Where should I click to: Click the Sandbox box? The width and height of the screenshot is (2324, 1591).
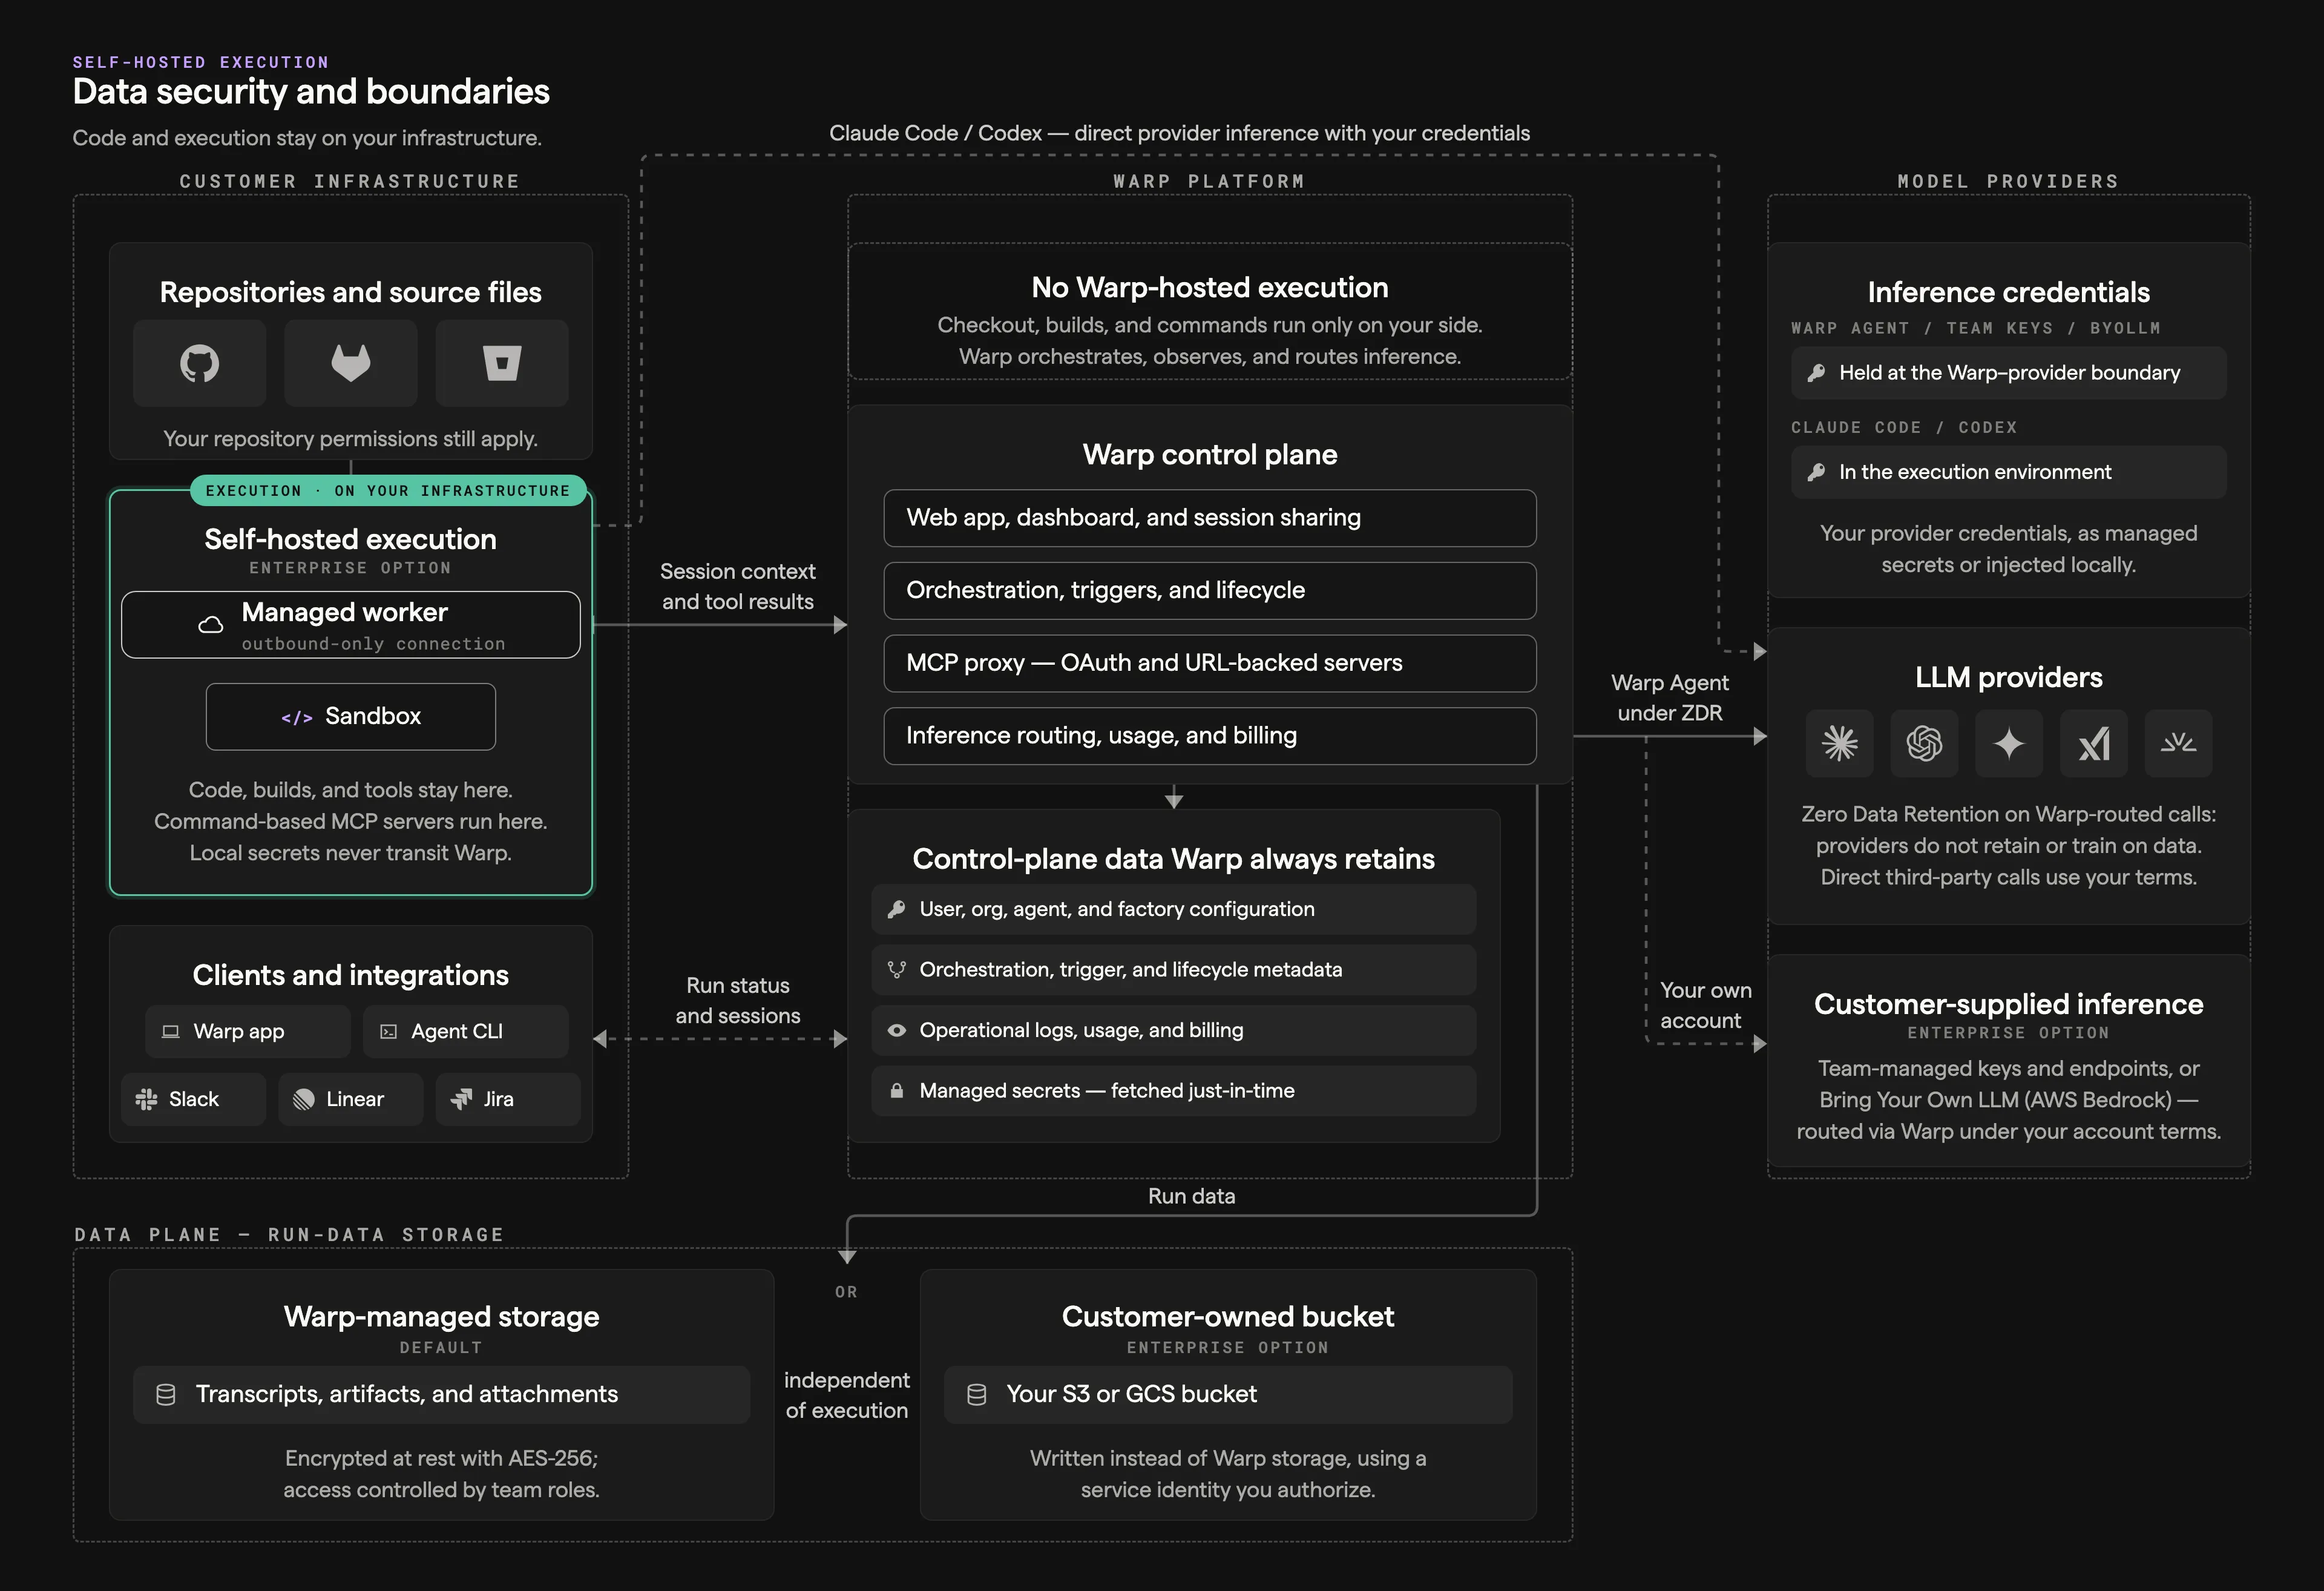click(351, 716)
